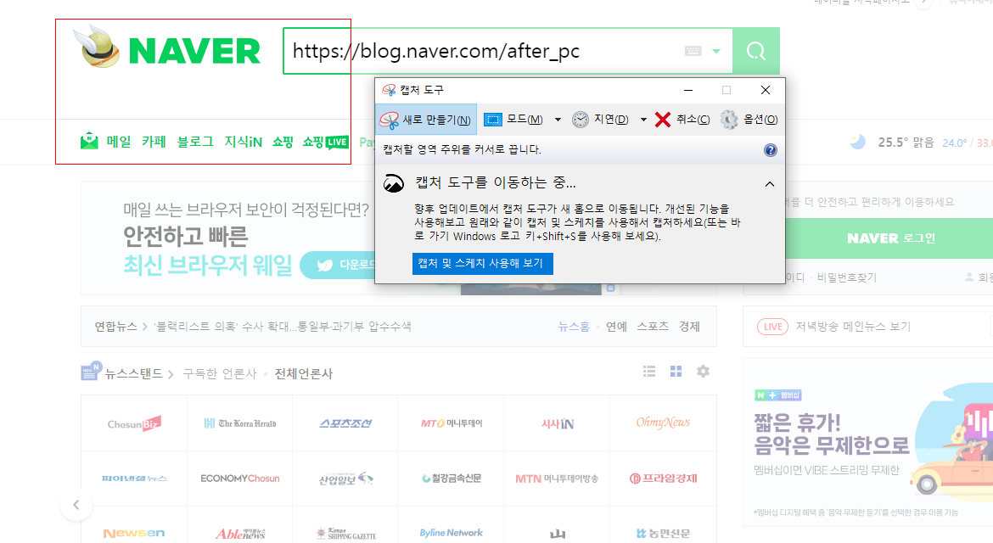
Task: Click the NAVER 로그인 button
Action: pyautogui.click(x=889, y=238)
